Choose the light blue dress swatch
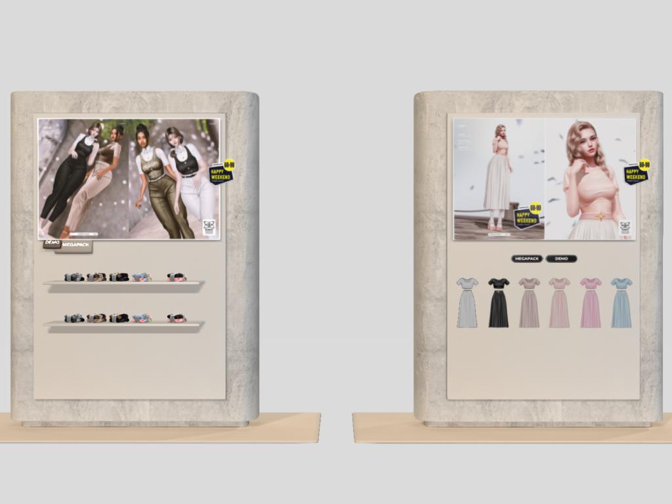This screenshot has width=672, height=504. click(621, 303)
